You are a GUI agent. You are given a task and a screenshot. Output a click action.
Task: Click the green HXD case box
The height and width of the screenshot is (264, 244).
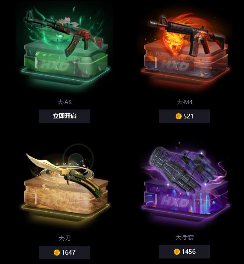(66, 62)
